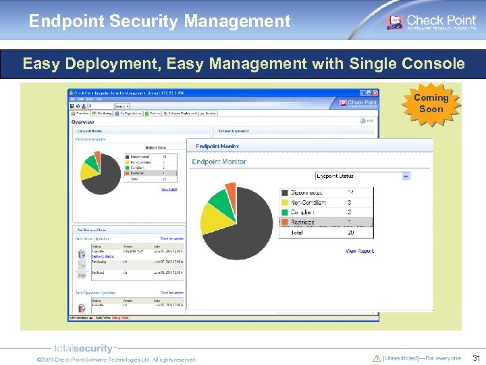Click the Status column header in the Anti-Virus table
The height and width of the screenshot is (365, 486).
point(107,247)
